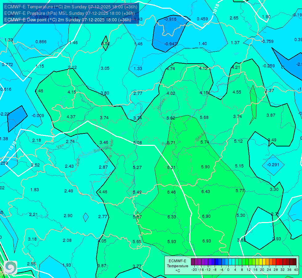The height and width of the screenshot is (278, 302).
Task: Click the legend tick label 24
Action: 269,270
